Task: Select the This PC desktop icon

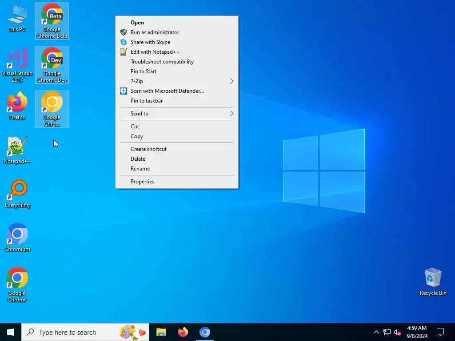Action: click(17, 19)
